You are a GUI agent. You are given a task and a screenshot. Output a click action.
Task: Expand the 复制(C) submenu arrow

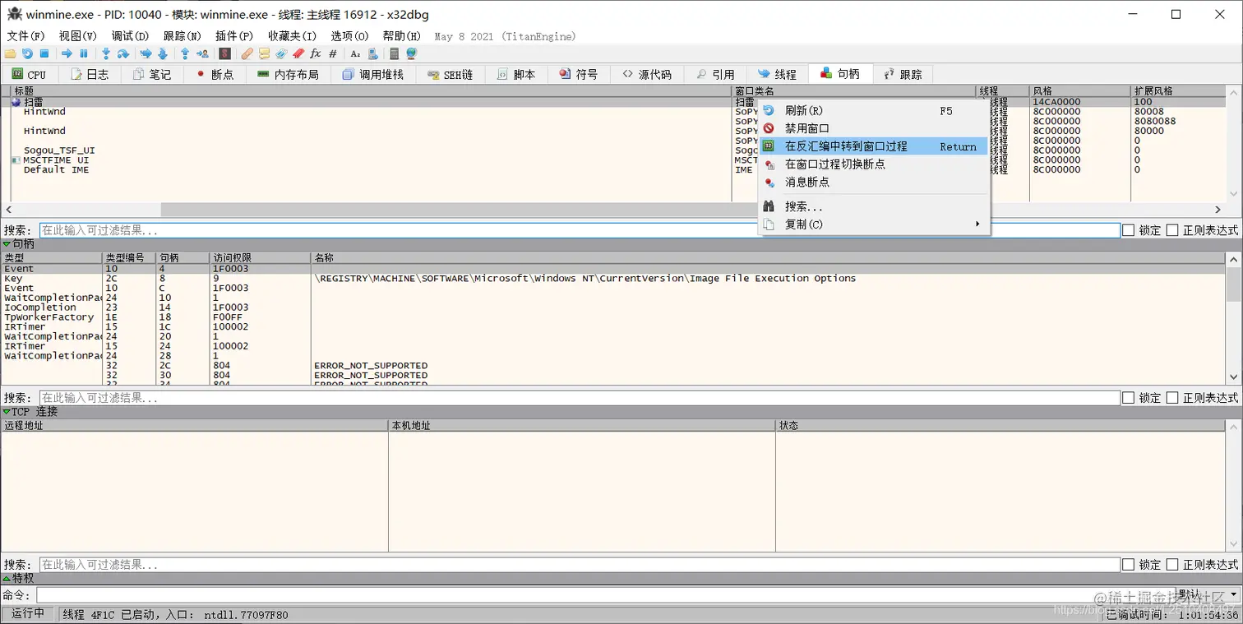click(977, 224)
